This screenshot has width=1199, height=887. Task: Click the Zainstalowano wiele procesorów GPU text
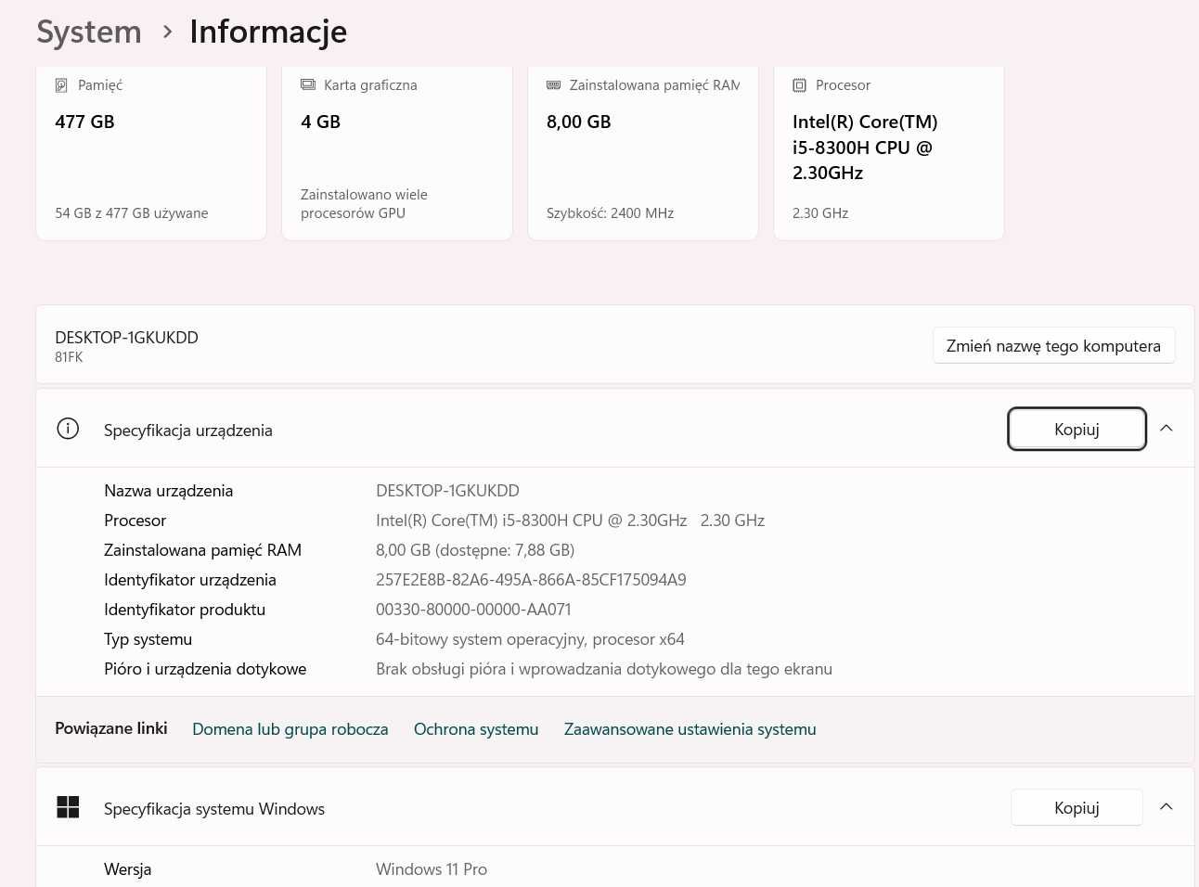(364, 204)
